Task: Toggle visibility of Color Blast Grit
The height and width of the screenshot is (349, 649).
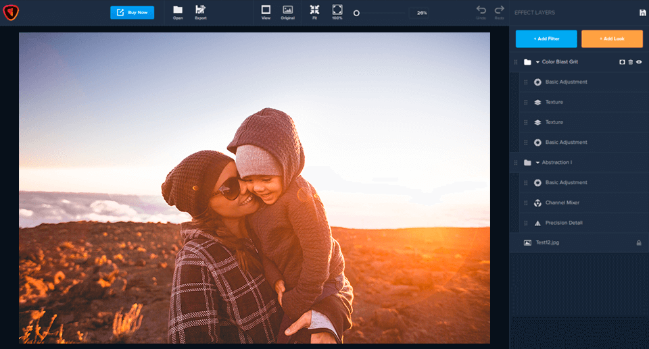Action: coord(639,62)
